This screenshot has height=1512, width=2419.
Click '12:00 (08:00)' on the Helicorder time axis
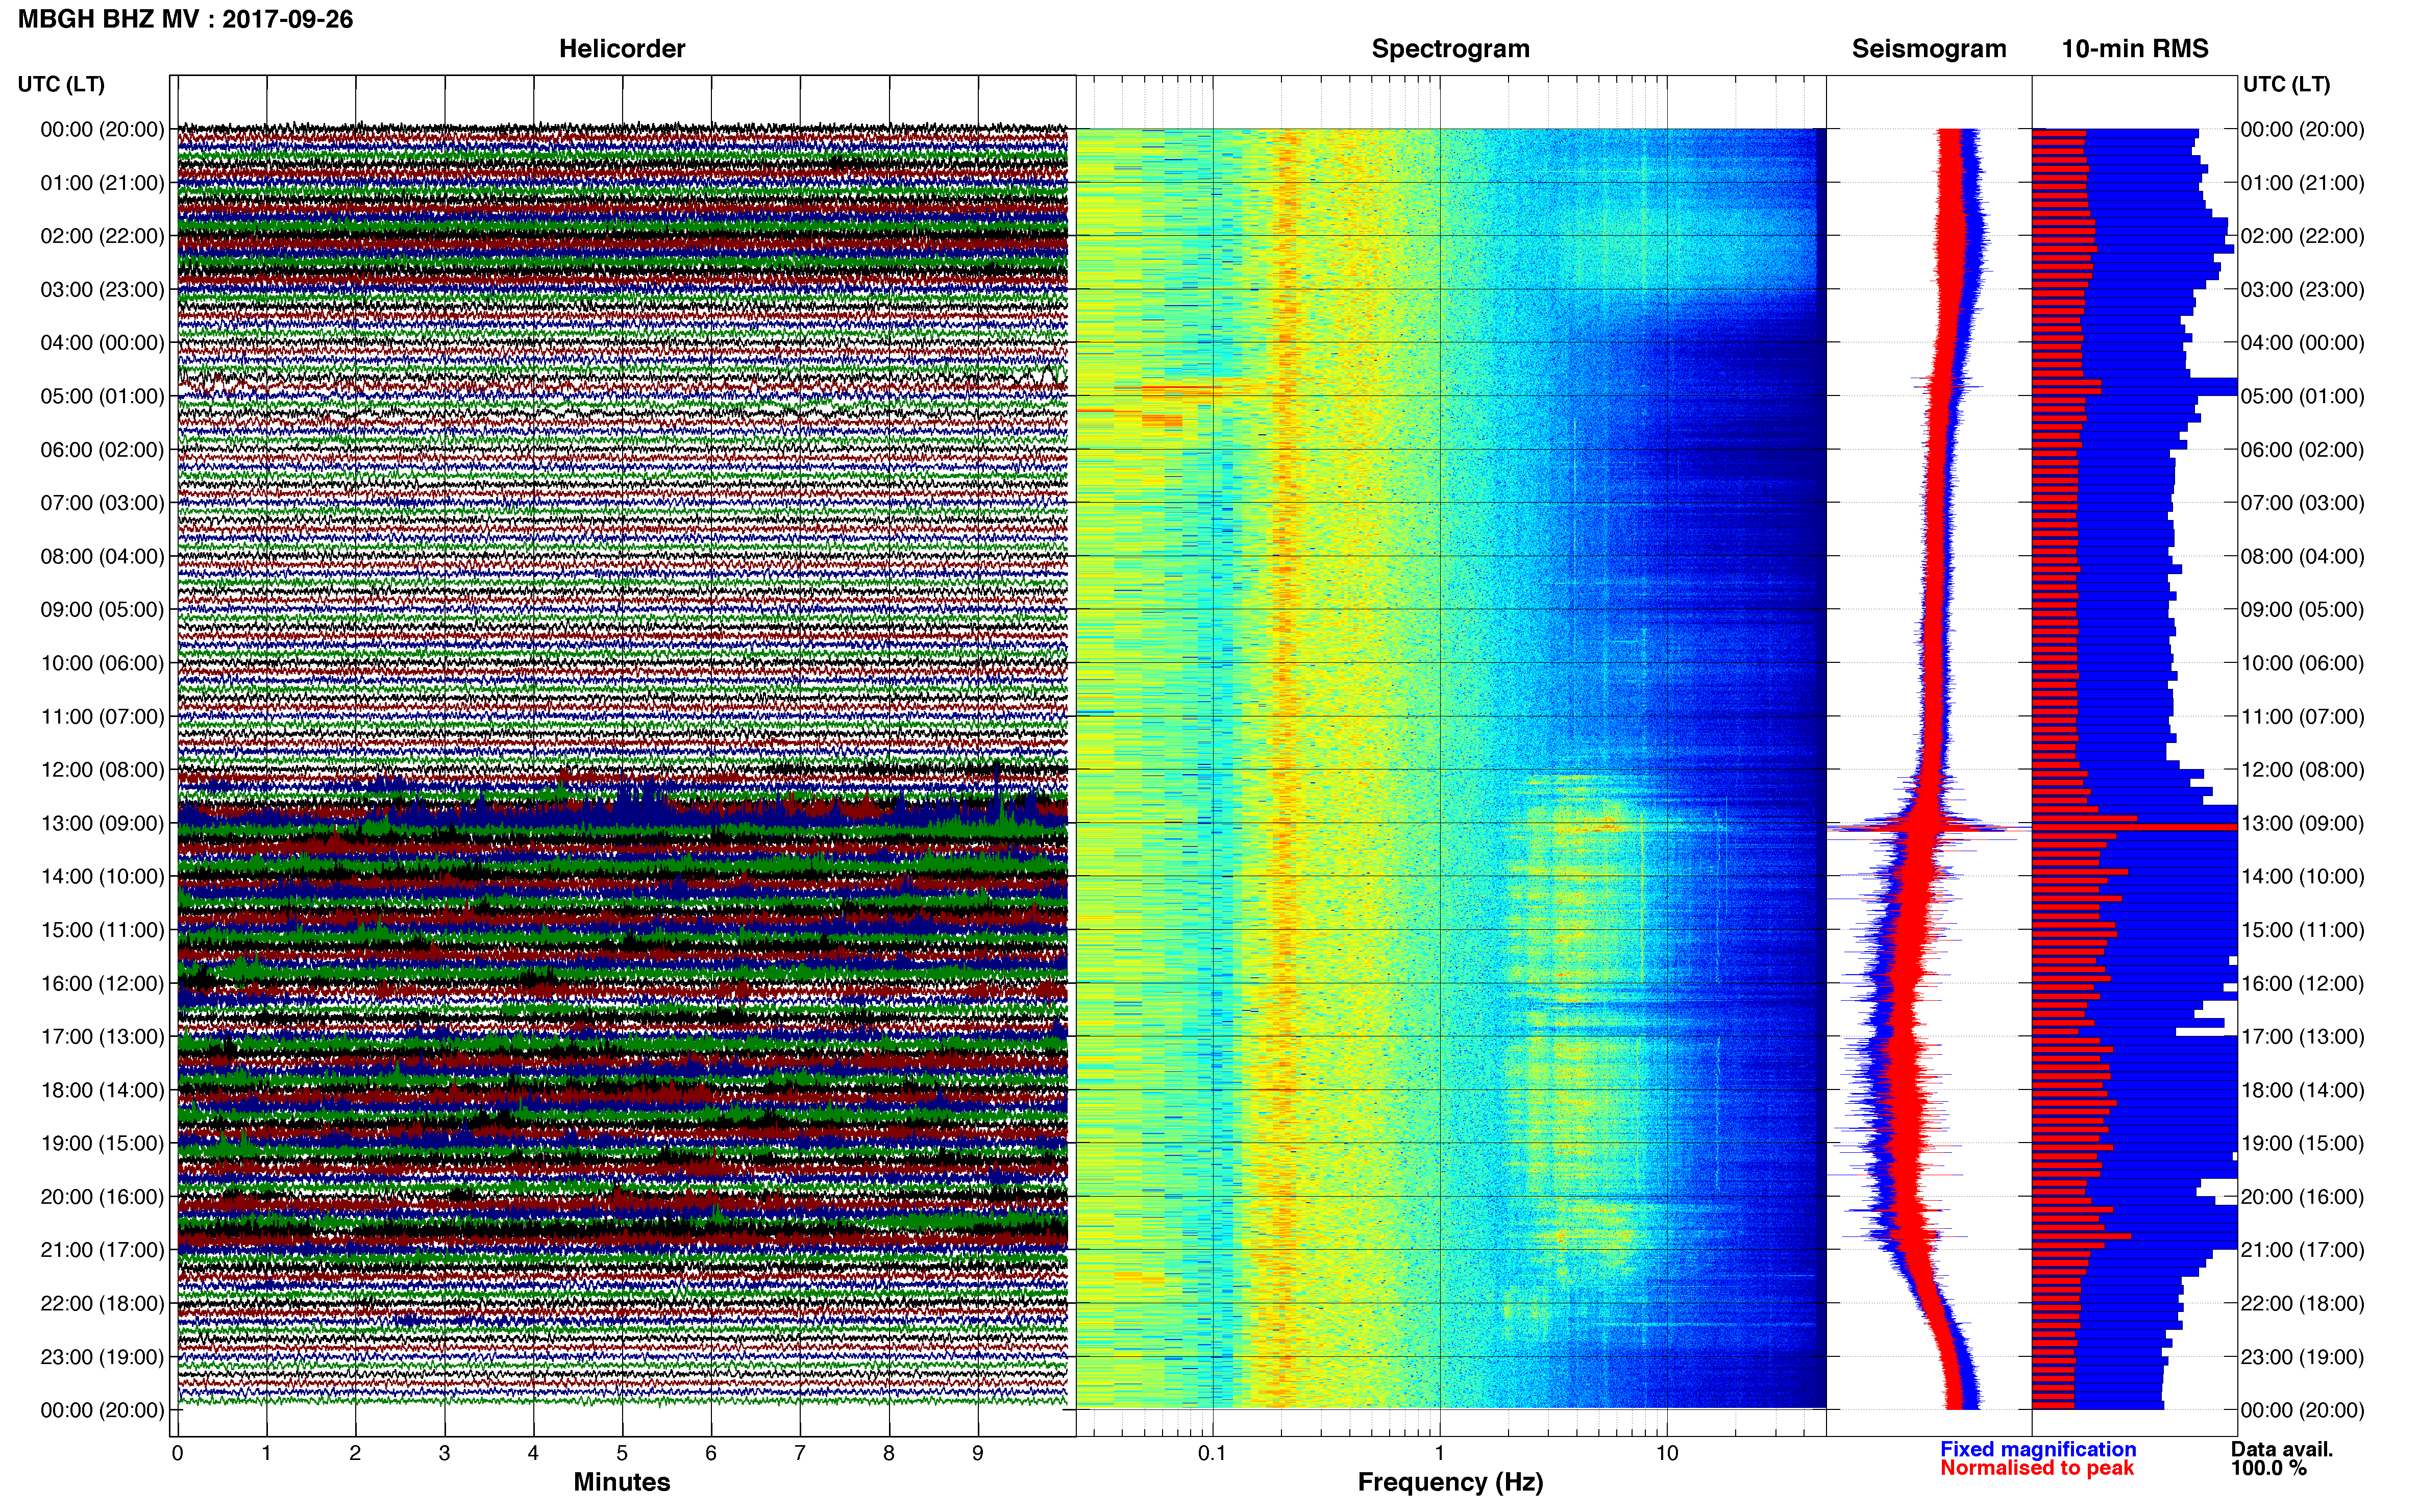[x=102, y=770]
